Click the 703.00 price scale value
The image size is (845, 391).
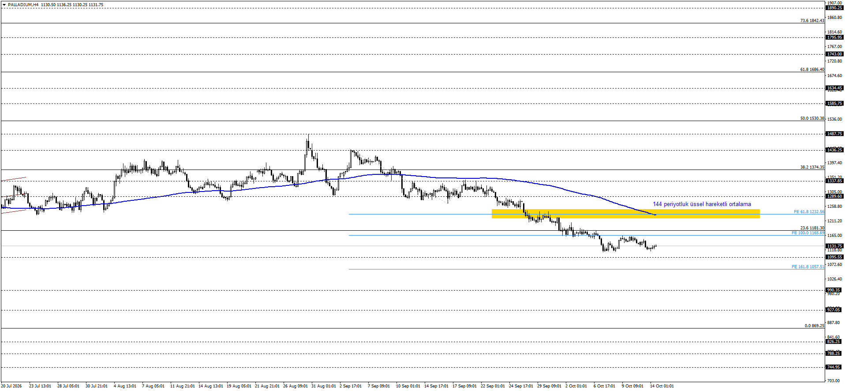833,380
